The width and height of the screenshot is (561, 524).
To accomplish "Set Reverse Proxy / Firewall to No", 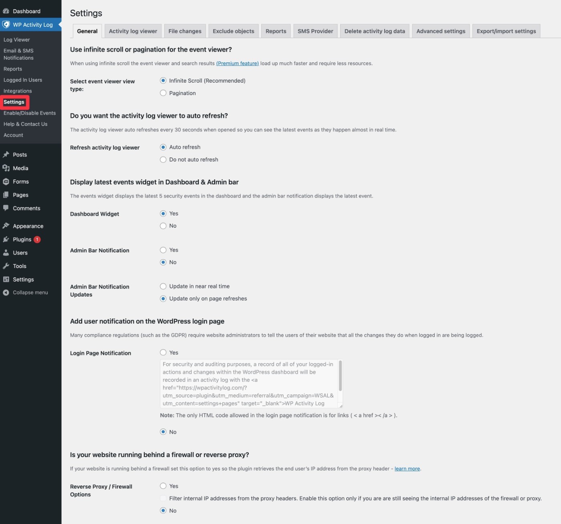I will [163, 511].
